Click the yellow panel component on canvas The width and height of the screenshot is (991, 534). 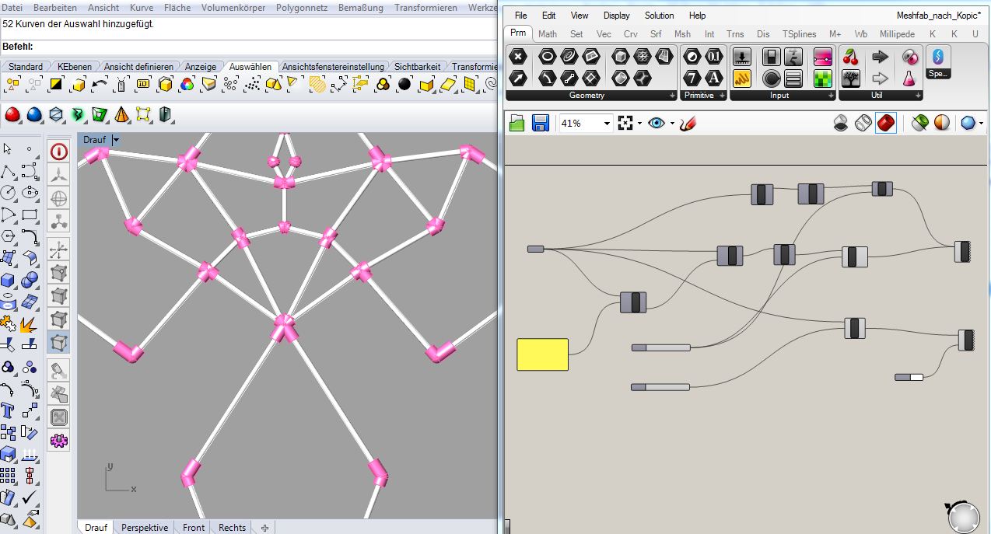542,354
